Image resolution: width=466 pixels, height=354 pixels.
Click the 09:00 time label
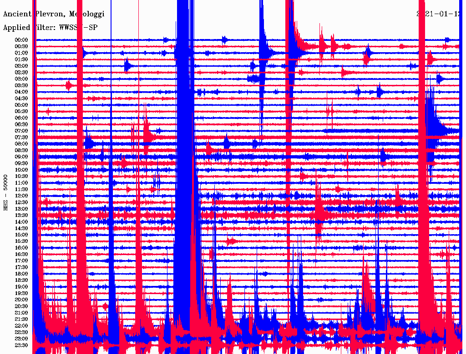tap(21, 157)
